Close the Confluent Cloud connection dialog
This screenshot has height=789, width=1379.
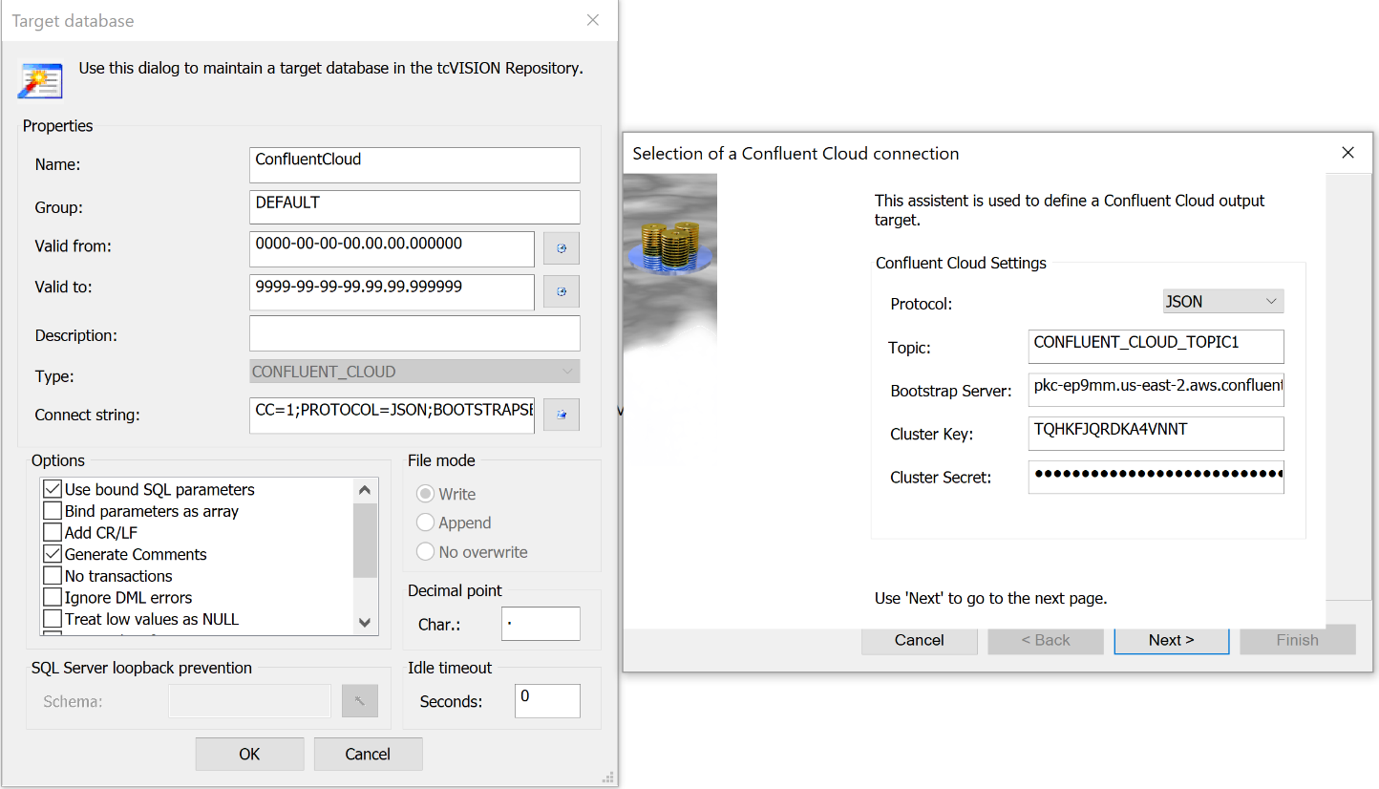[x=1348, y=153]
